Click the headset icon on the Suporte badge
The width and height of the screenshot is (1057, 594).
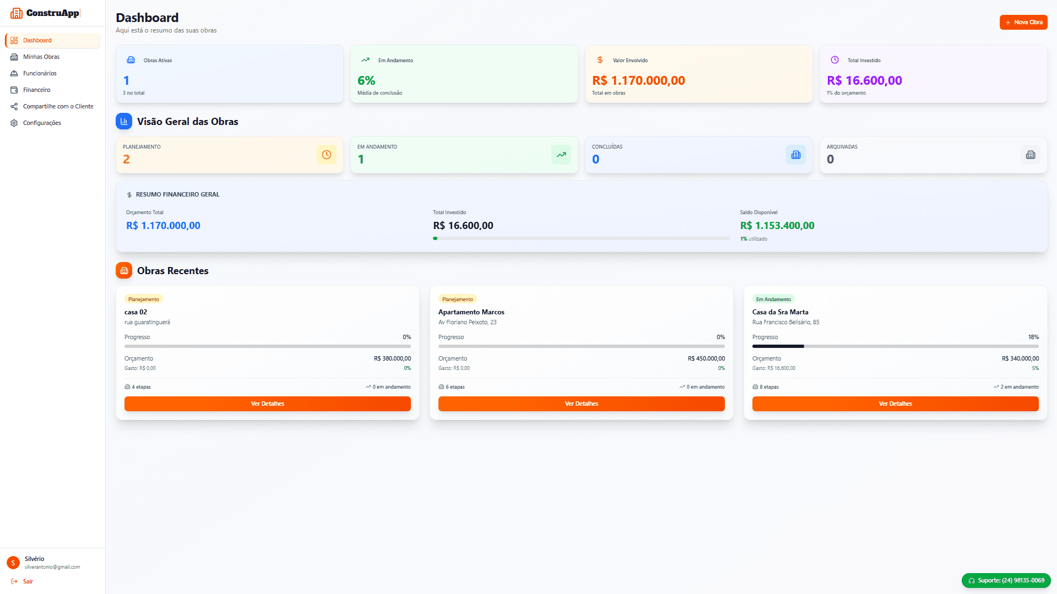973,580
